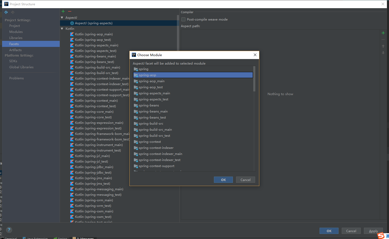The height and width of the screenshot is (239, 389).
Task: Click folder icon of spring-aop_test module
Action: pyautogui.click(x=136, y=87)
